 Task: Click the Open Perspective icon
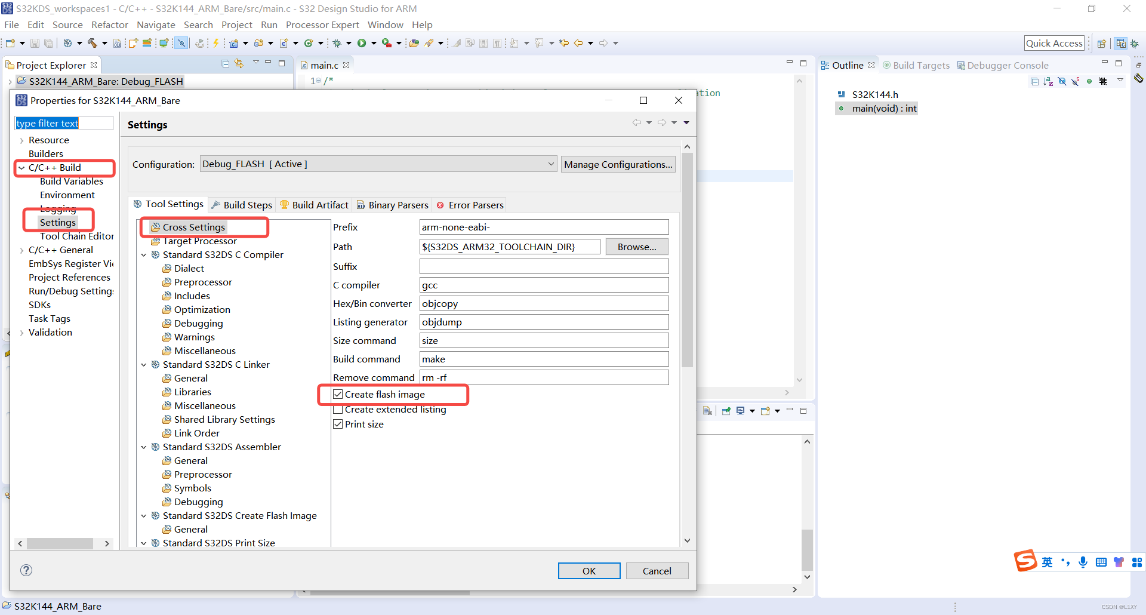tap(1102, 43)
